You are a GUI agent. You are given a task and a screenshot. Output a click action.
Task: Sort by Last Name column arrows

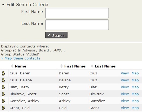tap(92, 66)
